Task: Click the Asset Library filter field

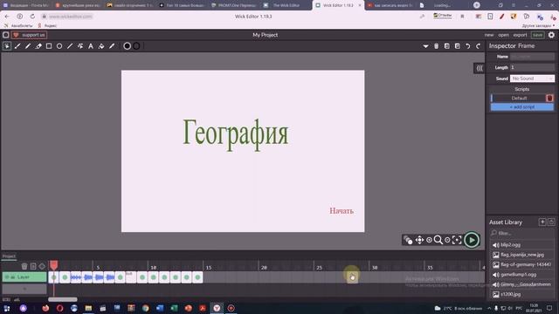Action: [522, 233]
